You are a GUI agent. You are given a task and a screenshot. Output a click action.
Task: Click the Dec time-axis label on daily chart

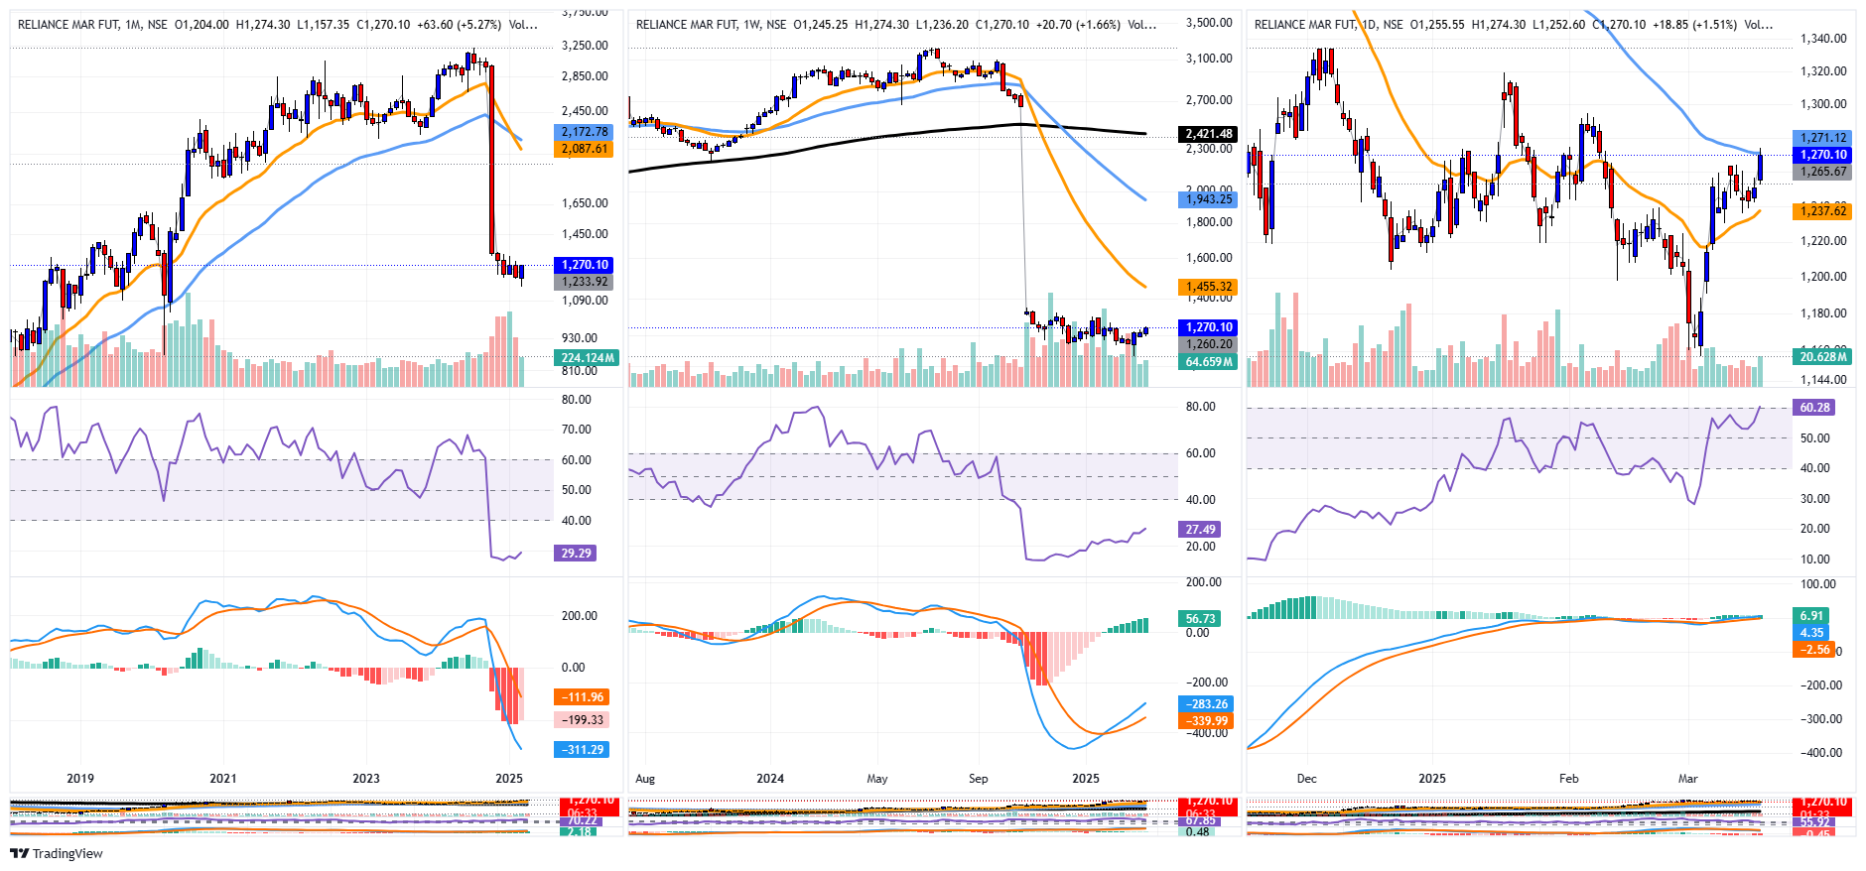(x=1307, y=779)
